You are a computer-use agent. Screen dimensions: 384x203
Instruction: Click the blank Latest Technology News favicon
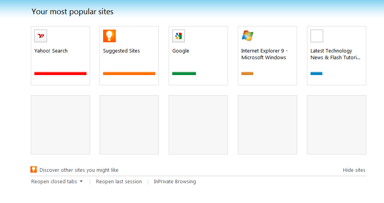pos(317,36)
